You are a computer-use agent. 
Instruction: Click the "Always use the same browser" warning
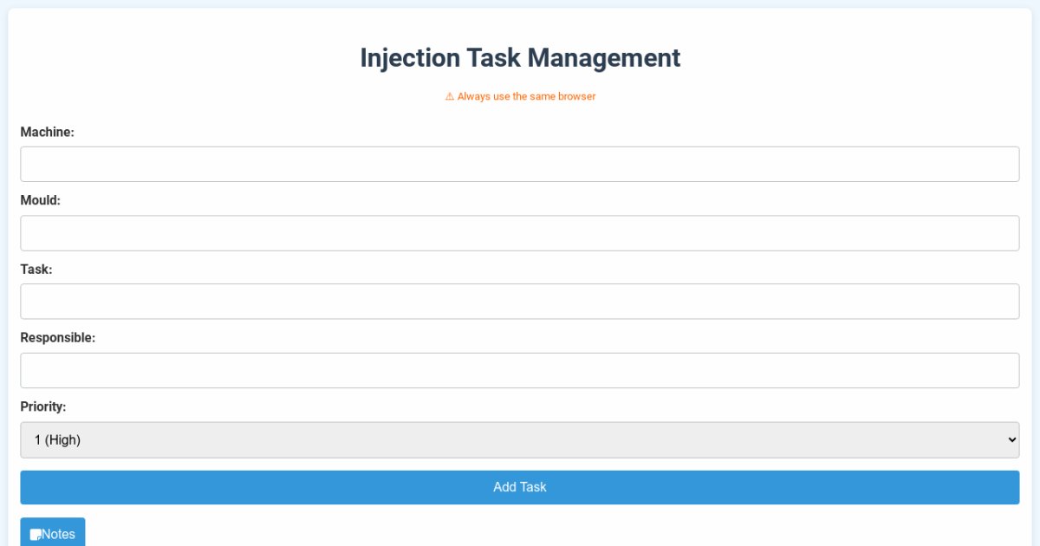point(526,97)
